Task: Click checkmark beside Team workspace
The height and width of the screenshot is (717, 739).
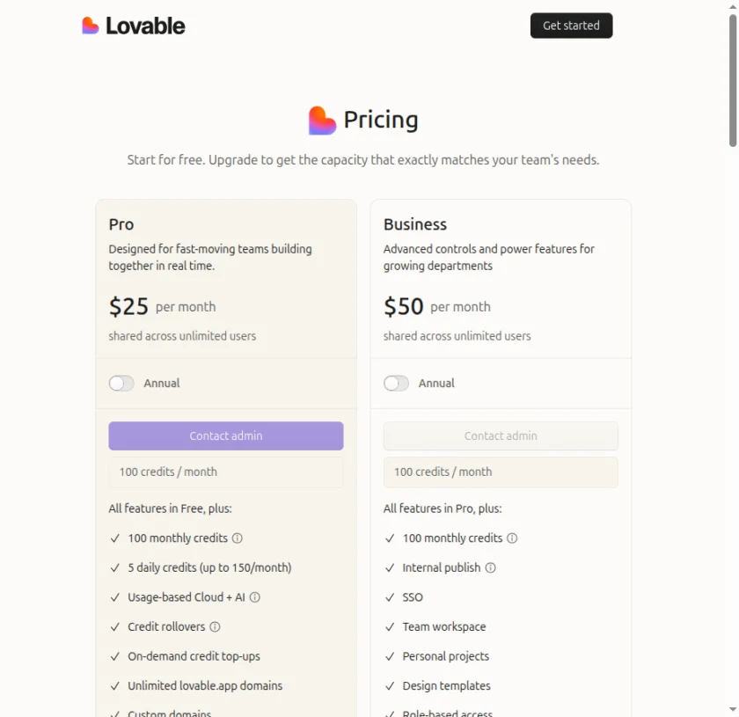Action: coord(389,626)
